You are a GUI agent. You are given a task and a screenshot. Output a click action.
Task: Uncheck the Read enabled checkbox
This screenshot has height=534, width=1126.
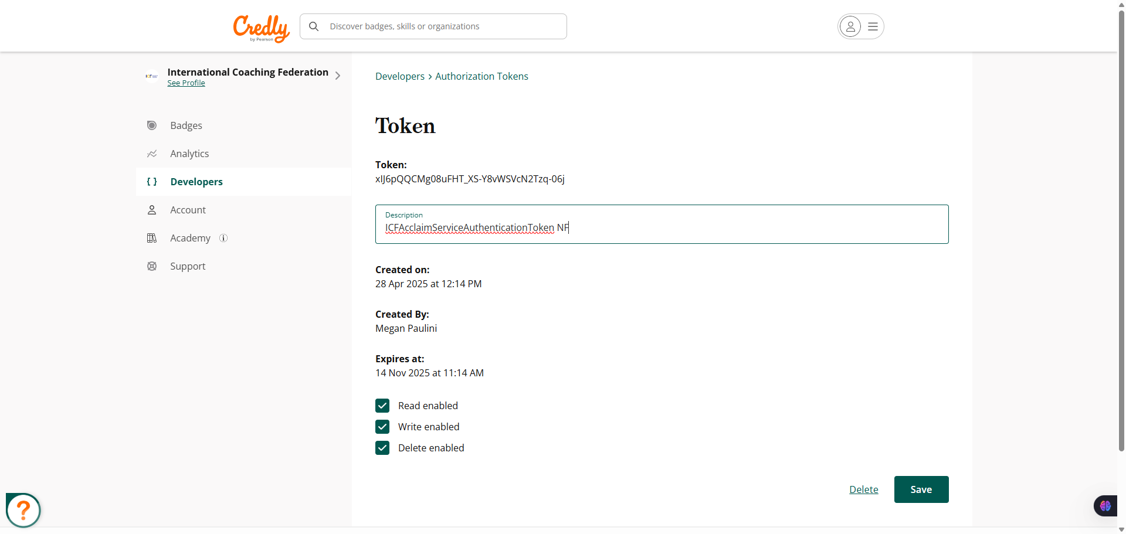tap(382, 406)
